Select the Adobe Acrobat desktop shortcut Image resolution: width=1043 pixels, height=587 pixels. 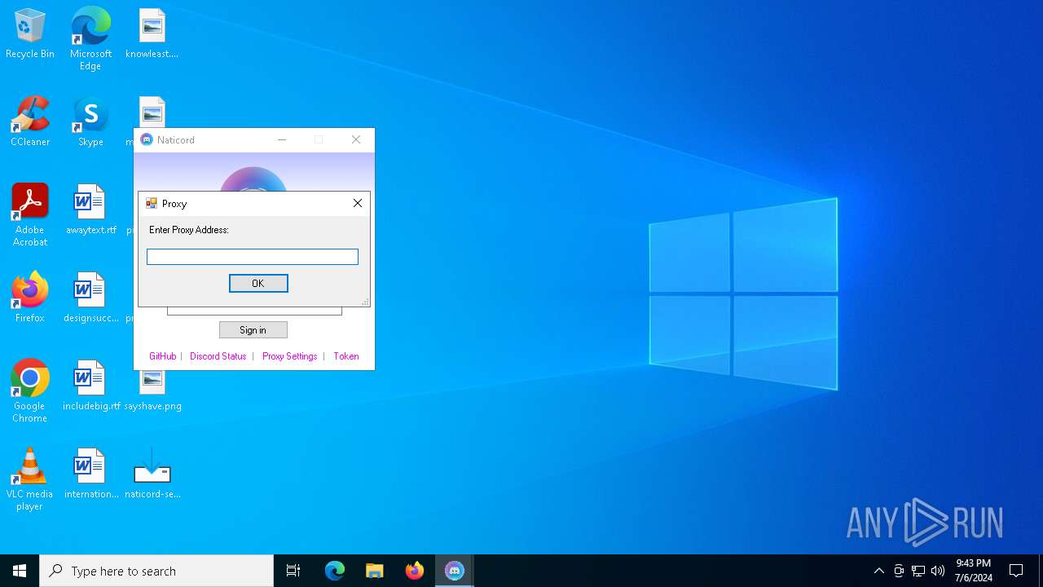[x=30, y=215]
